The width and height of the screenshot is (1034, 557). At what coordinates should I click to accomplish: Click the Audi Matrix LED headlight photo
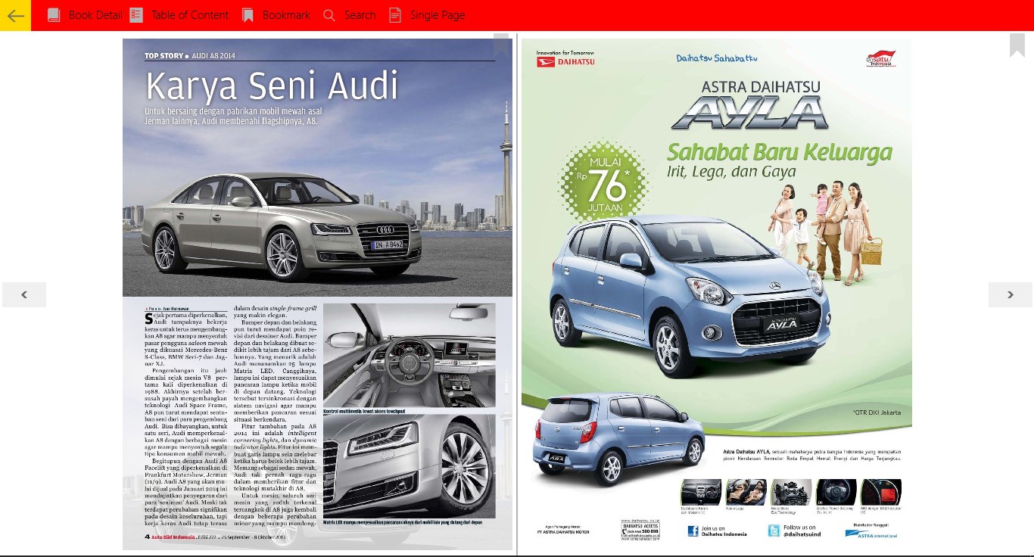pyautogui.click(x=409, y=466)
